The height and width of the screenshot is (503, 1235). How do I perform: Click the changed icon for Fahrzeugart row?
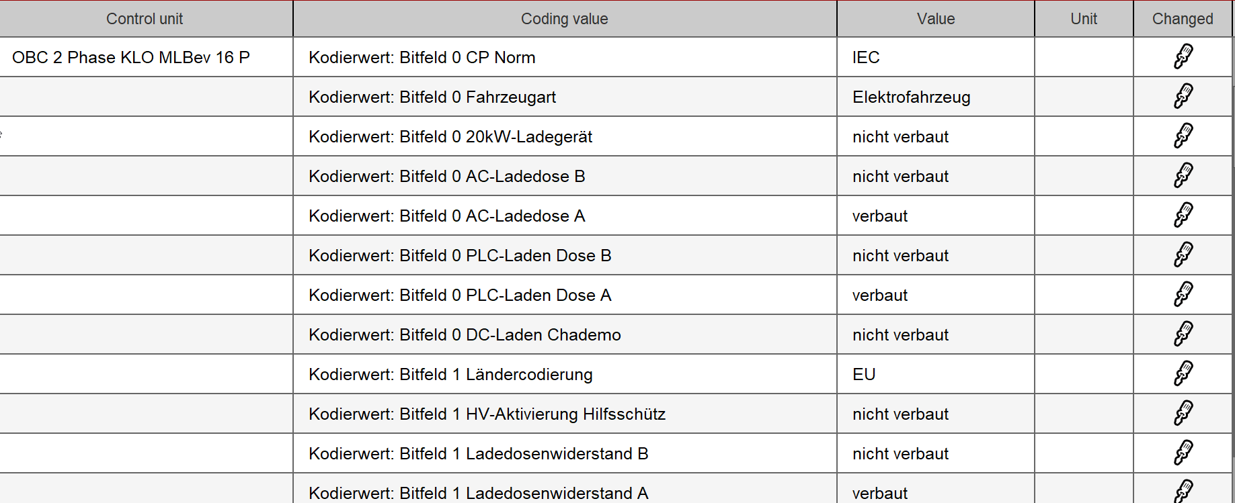point(1183,97)
